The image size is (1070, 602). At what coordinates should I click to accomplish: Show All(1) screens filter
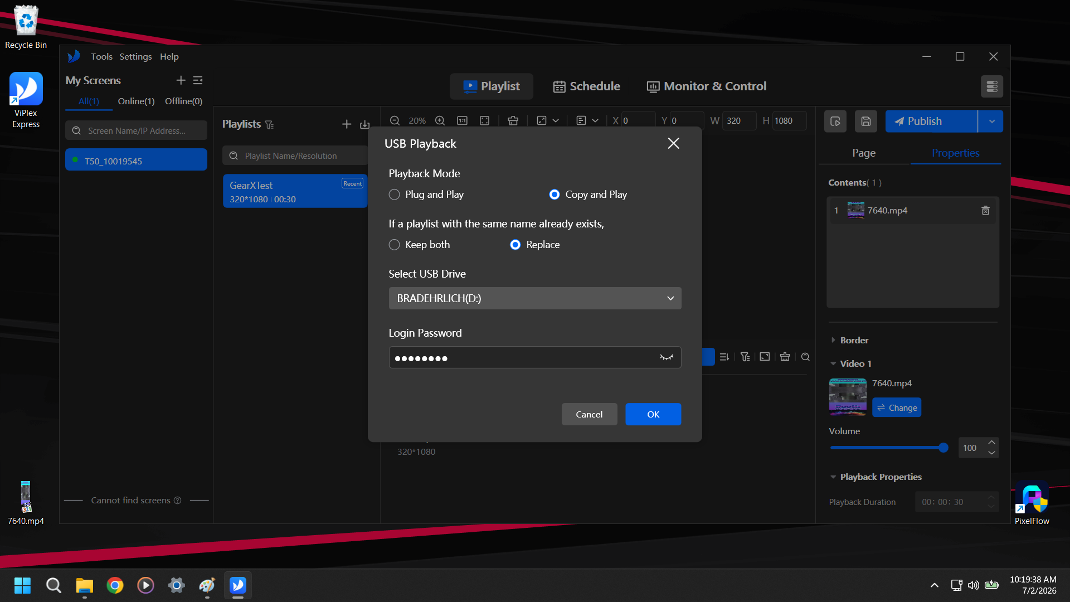[89, 101]
